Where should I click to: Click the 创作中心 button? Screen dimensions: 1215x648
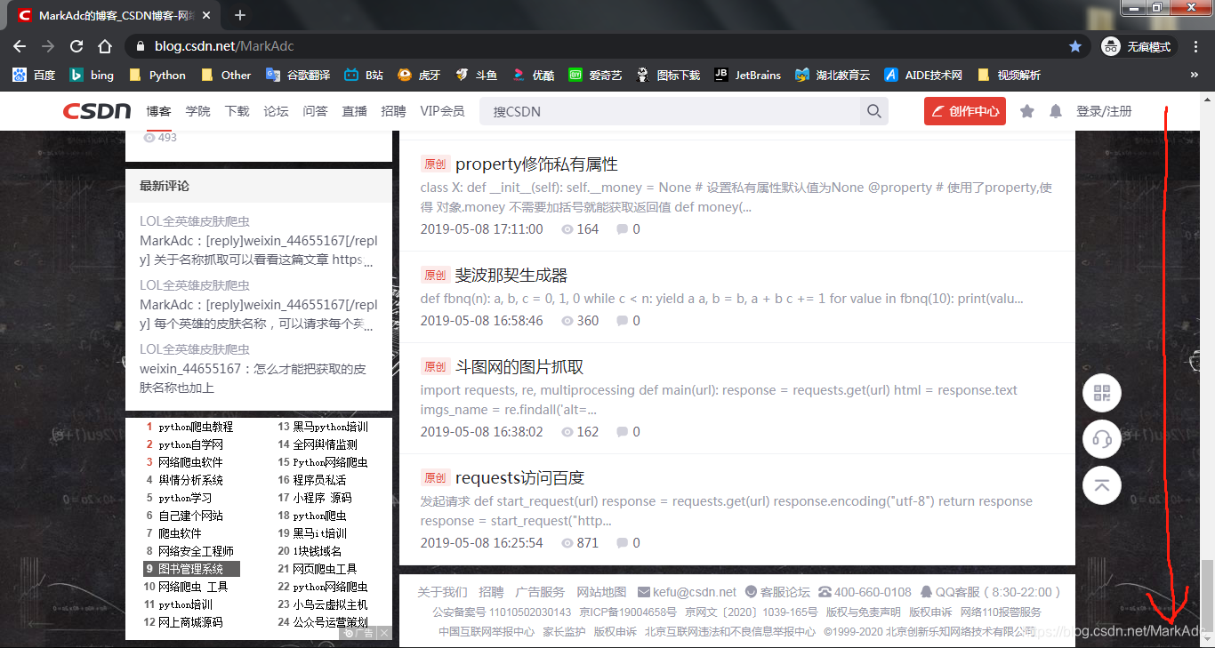[x=964, y=110]
